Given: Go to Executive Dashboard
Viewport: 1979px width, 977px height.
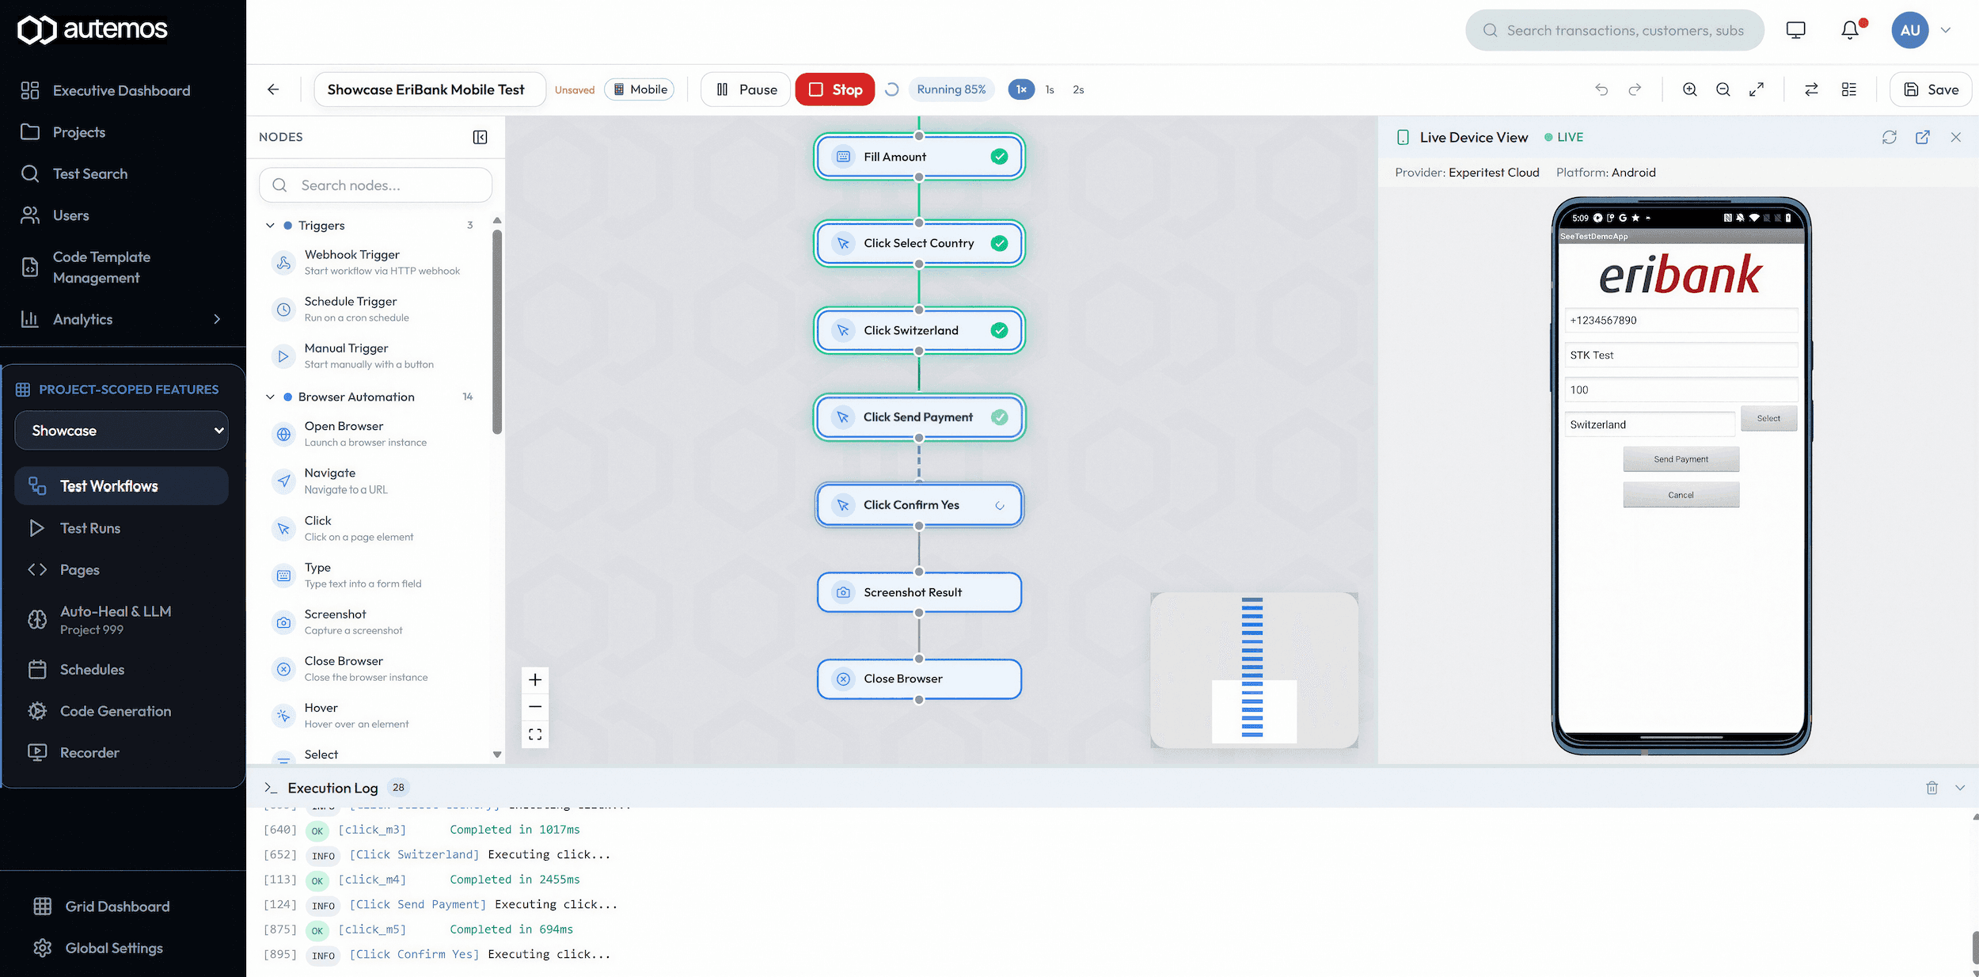Looking at the screenshot, I should [x=121, y=90].
